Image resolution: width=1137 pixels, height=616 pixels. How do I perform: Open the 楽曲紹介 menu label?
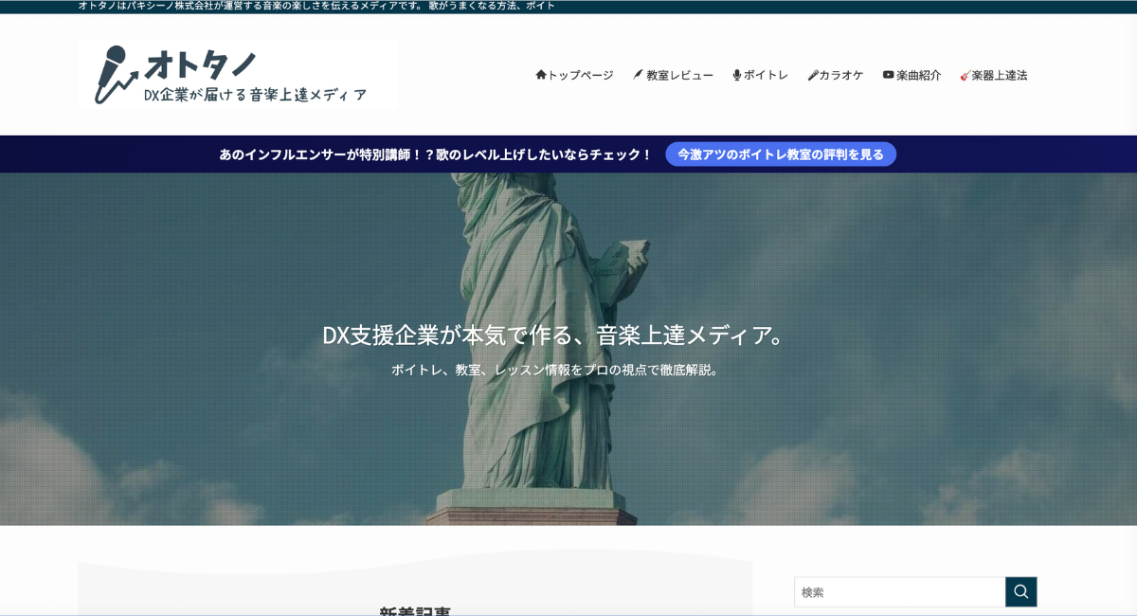[918, 75]
